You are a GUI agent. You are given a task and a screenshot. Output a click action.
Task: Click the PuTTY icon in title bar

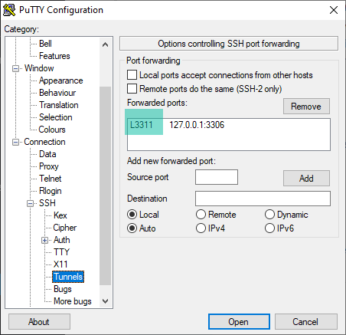click(9, 10)
